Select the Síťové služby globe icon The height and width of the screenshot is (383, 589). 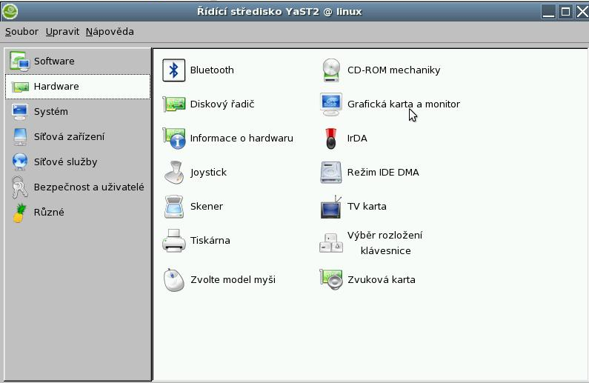point(20,161)
